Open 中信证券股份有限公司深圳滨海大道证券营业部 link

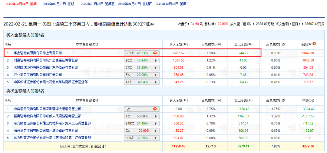(x=48, y=109)
